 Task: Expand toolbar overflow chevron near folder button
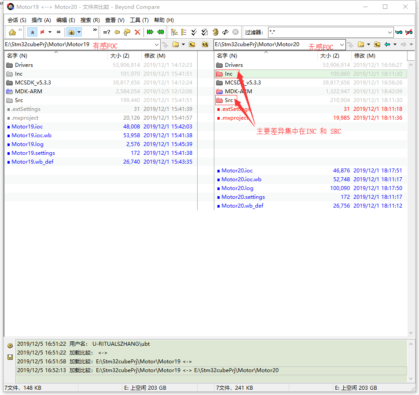[x=95, y=29]
